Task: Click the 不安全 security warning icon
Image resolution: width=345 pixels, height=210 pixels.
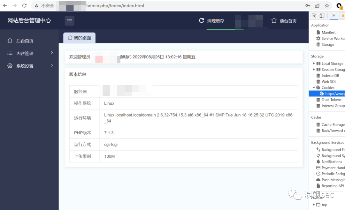Action: [36, 6]
